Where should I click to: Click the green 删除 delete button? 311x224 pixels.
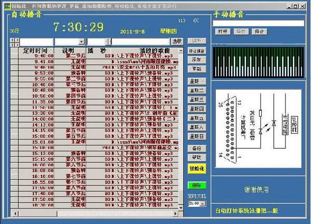(x=197, y=185)
